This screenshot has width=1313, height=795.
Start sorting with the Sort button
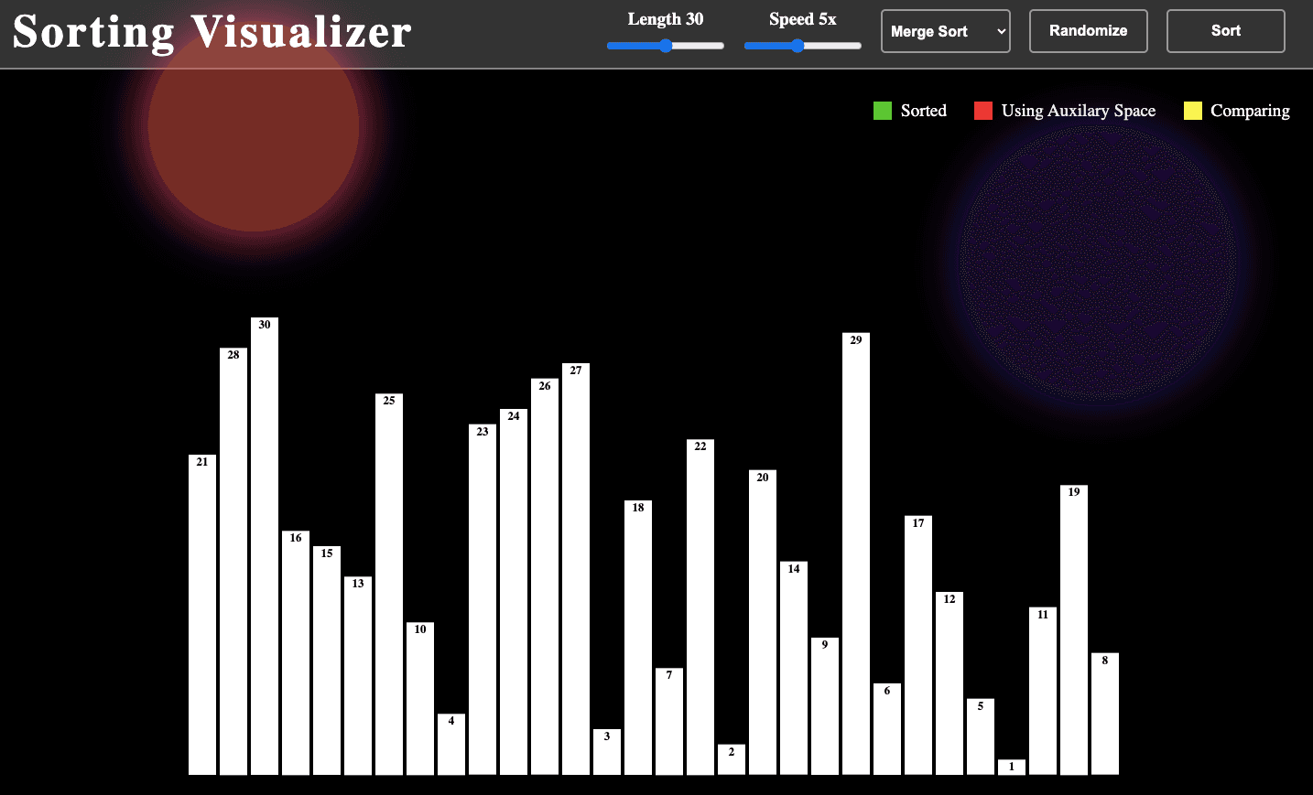[1226, 31]
